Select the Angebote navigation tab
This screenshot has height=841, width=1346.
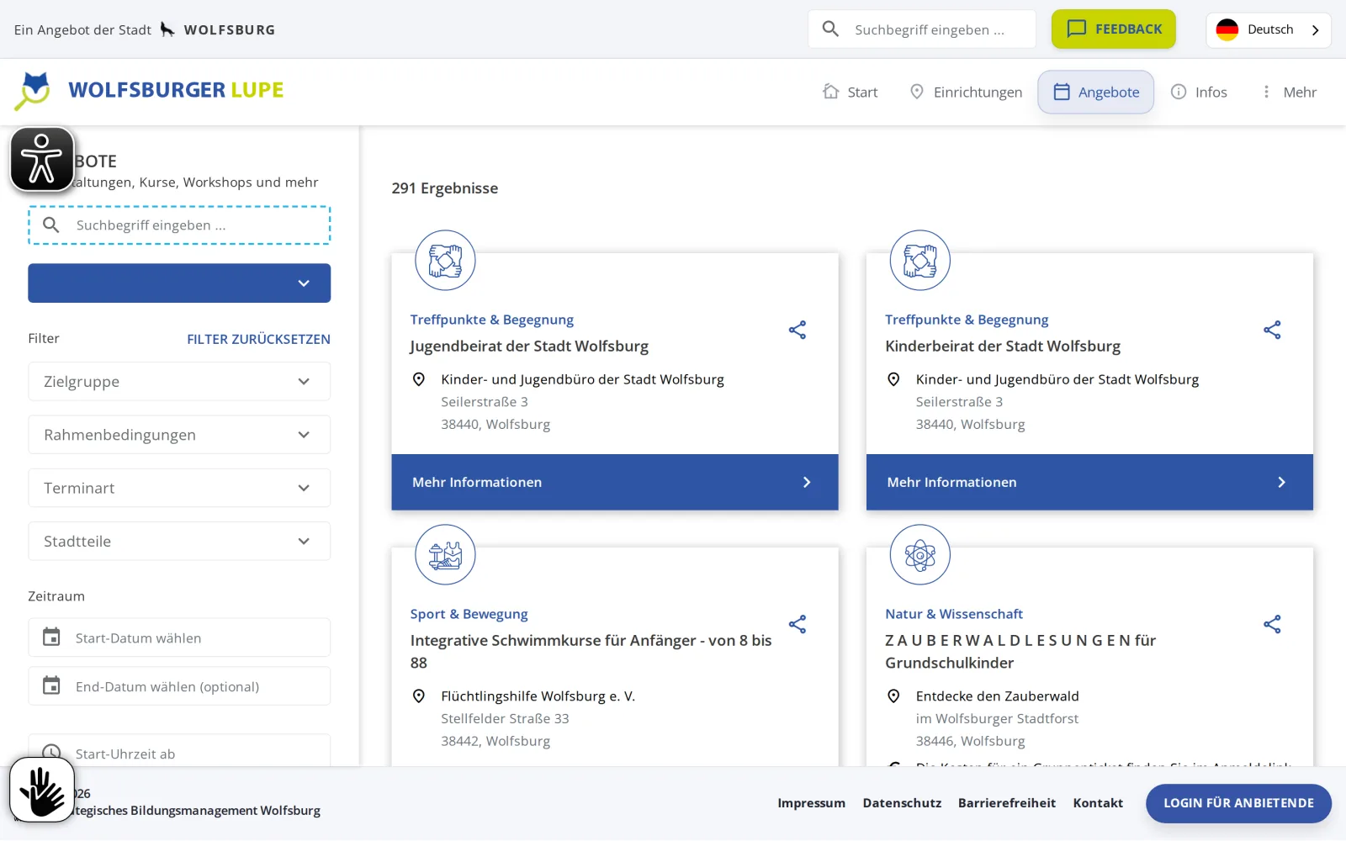1096,92
